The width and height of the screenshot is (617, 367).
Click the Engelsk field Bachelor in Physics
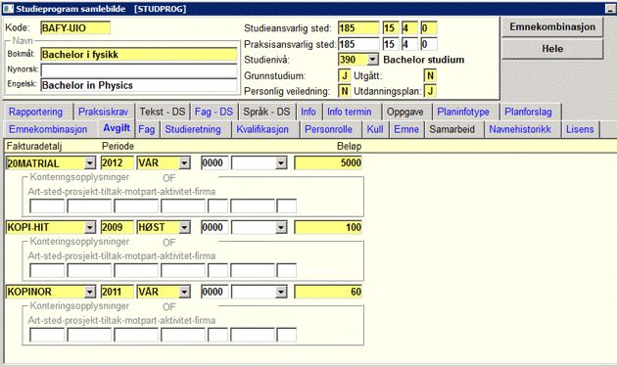[x=139, y=85]
